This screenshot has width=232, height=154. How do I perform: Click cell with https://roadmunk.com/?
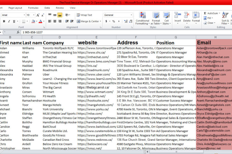click(97, 70)
